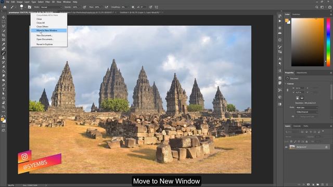Select the Horizontal Type tool
The width and height of the screenshot is (333, 187).
(4, 89)
